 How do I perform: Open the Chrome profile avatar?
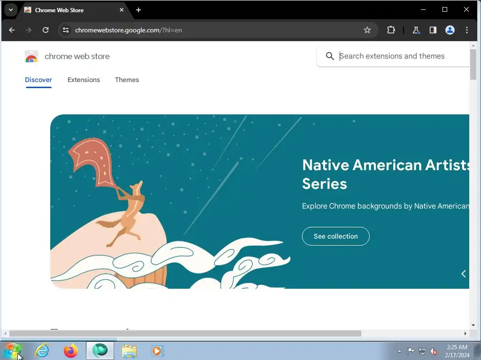[x=450, y=30]
